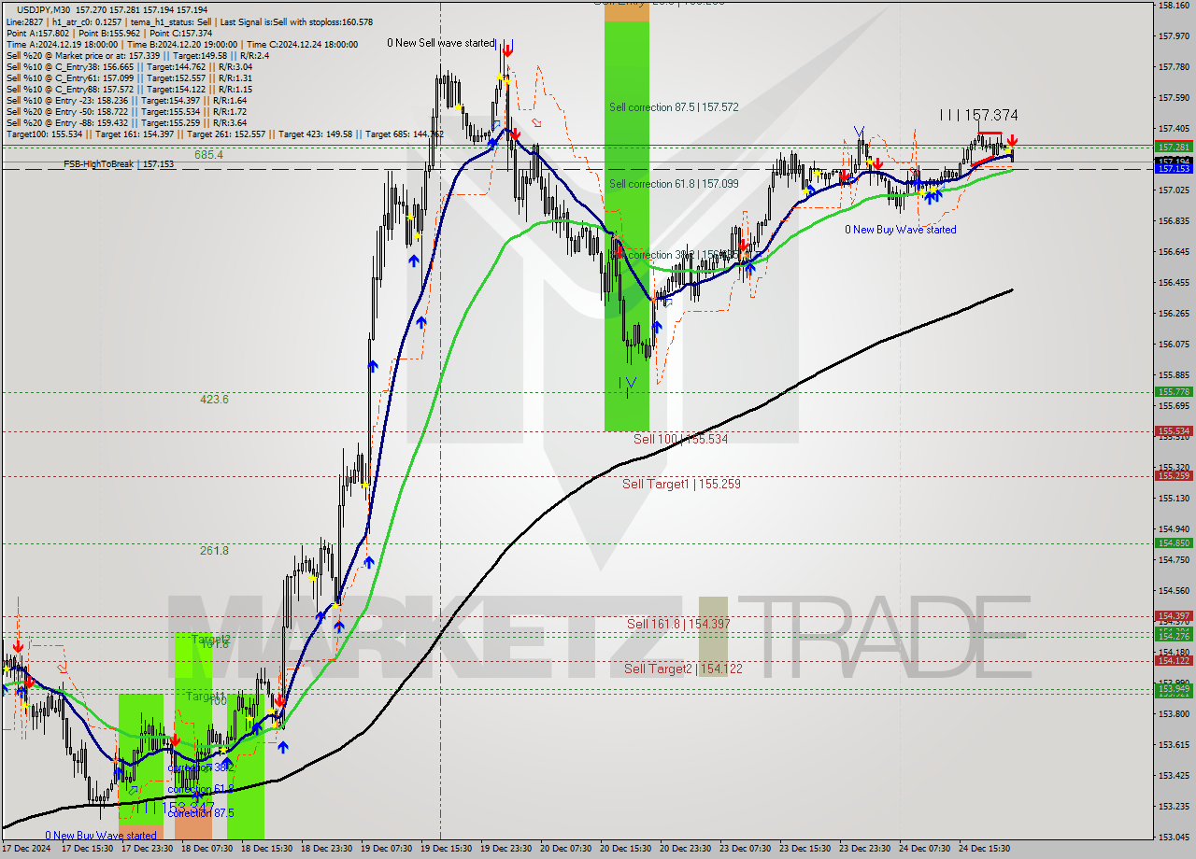Select 'Sell correction 87.5 | 157.572' label
The image size is (1196, 859).
click(x=674, y=107)
